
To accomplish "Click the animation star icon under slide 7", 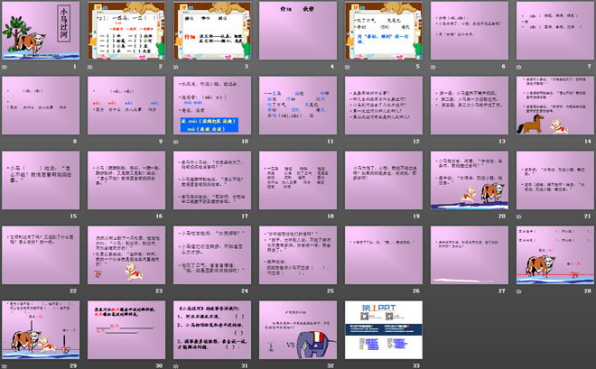I will [x=519, y=67].
